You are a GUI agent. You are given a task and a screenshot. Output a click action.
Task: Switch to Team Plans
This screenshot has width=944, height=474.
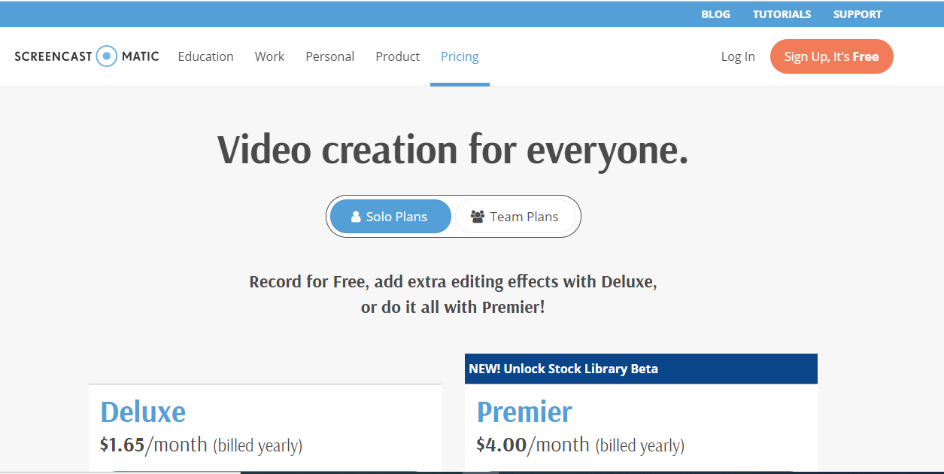coord(515,217)
